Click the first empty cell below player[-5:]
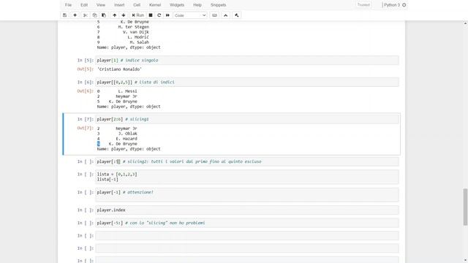The image size is (468, 263). click(x=247, y=235)
